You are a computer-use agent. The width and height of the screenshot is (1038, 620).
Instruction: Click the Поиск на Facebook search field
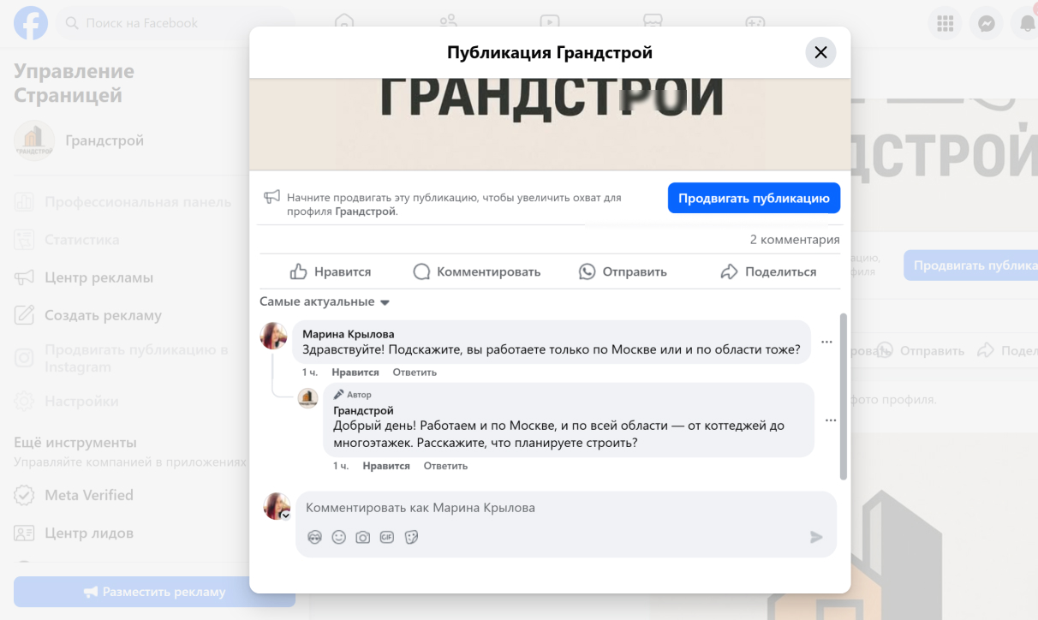pyautogui.click(x=177, y=23)
